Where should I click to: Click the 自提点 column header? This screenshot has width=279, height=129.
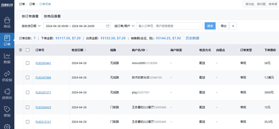click(221, 50)
